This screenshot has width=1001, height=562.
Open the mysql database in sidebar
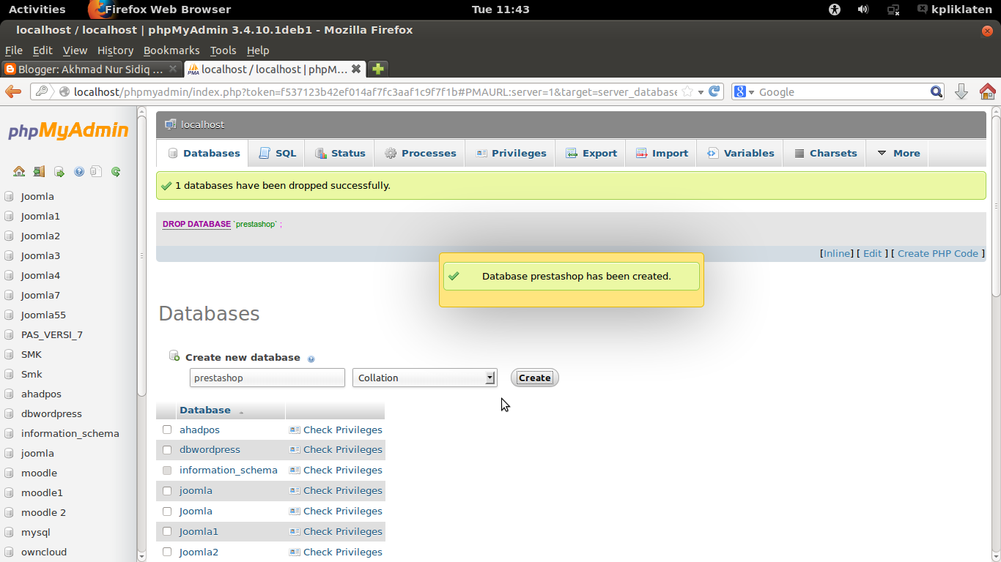coord(36,532)
